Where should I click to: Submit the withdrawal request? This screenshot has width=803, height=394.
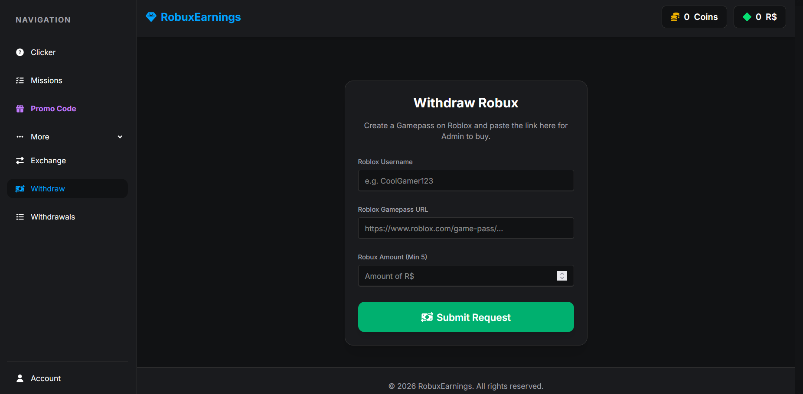point(466,317)
